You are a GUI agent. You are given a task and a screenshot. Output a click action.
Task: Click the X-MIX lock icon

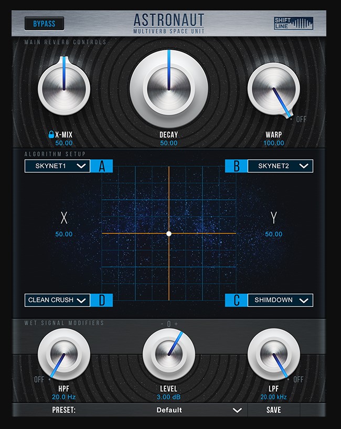[x=51, y=134]
